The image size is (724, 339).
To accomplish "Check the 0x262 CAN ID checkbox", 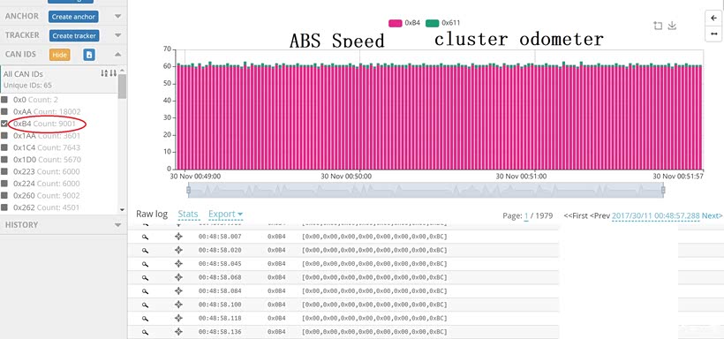I will tap(4, 207).
